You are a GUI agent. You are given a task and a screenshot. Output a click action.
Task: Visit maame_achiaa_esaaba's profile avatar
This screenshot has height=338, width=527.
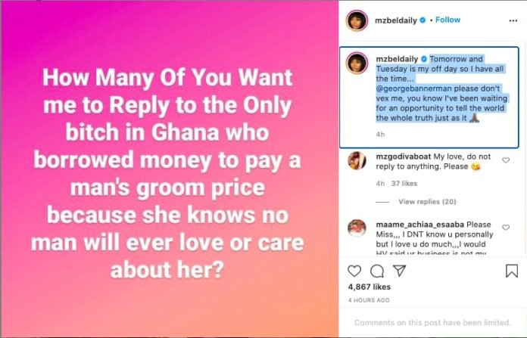[x=357, y=228]
